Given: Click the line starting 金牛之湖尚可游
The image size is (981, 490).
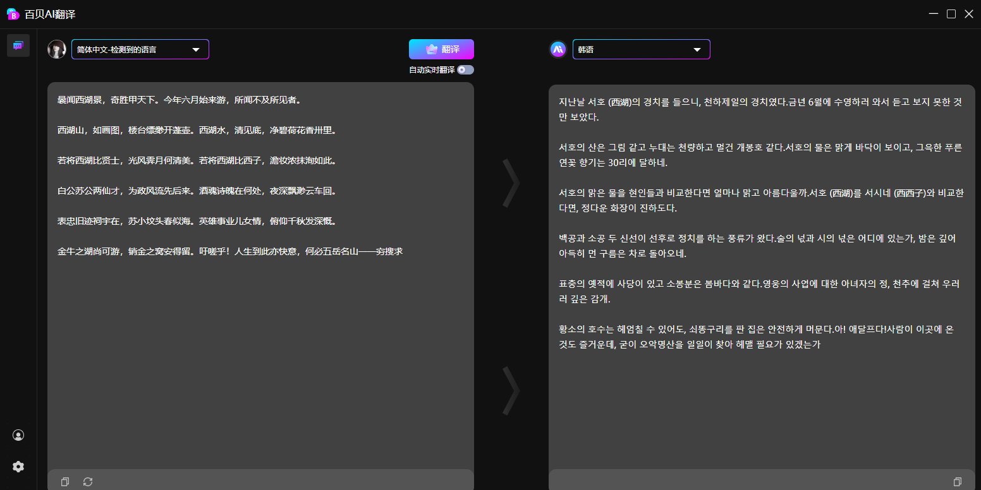Looking at the screenshot, I should (230, 251).
